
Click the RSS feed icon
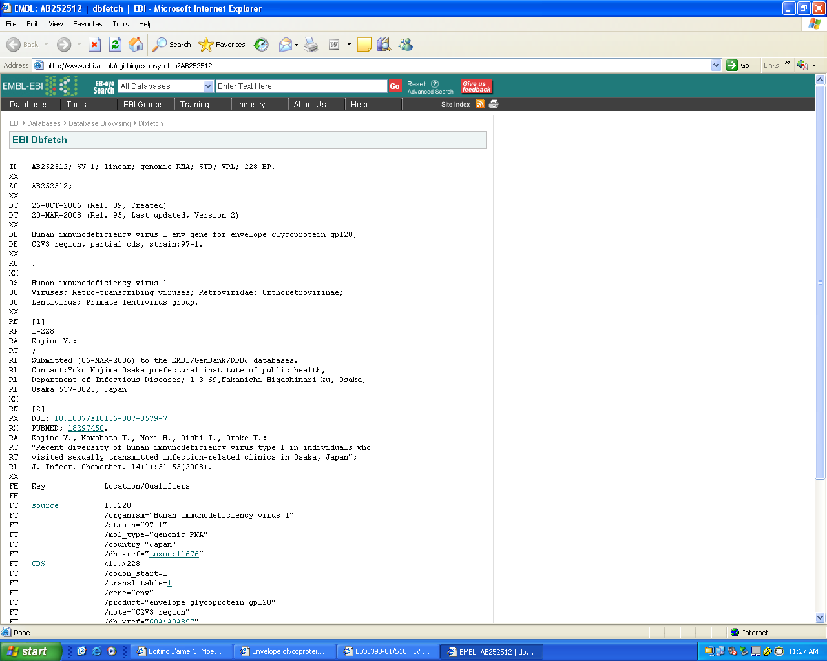tap(480, 104)
